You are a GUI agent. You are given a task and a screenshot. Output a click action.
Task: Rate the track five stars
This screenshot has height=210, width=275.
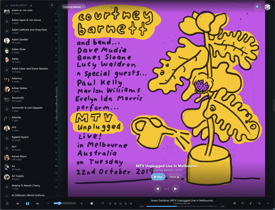(x=131, y=204)
